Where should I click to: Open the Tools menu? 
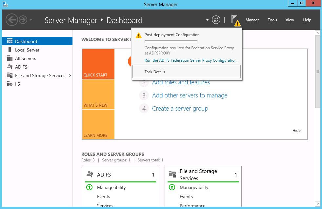(272, 20)
